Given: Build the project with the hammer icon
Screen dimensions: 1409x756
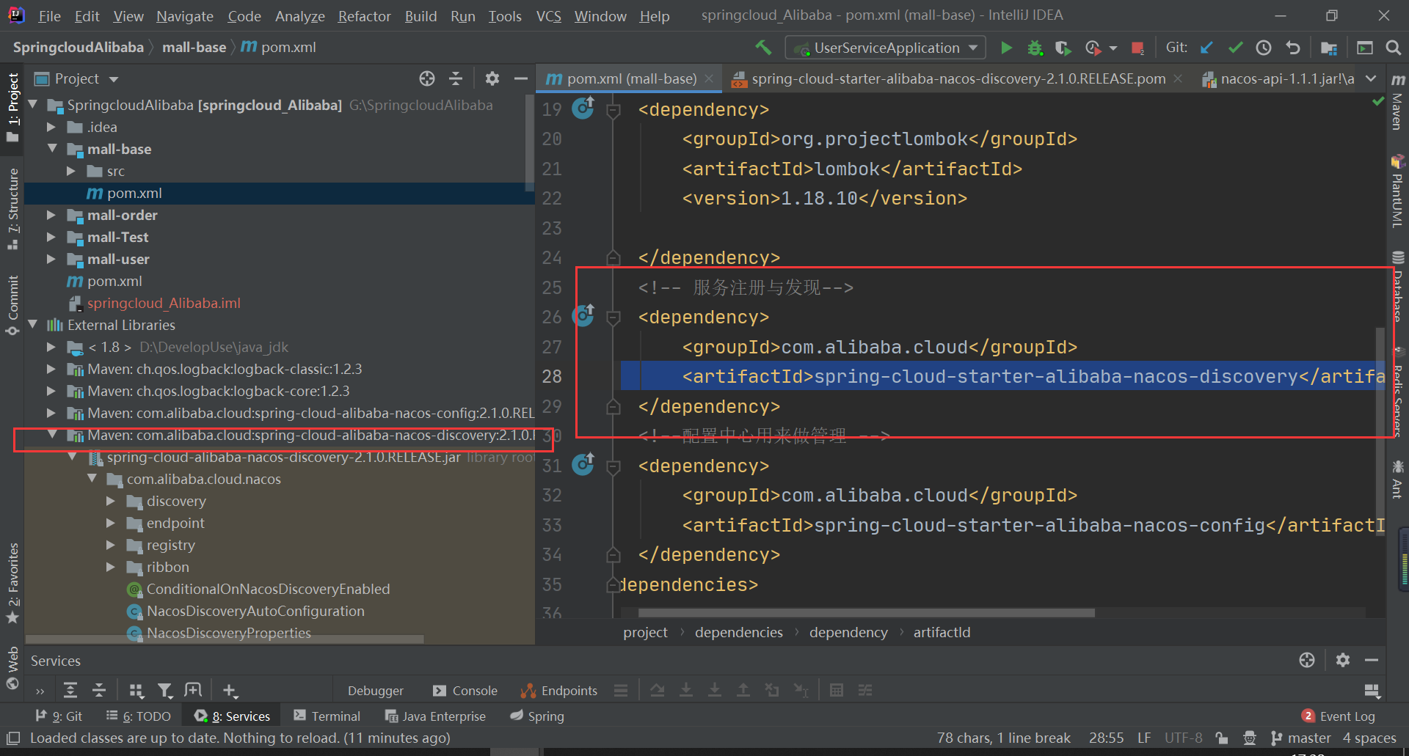Looking at the screenshot, I should [x=763, y=48].
